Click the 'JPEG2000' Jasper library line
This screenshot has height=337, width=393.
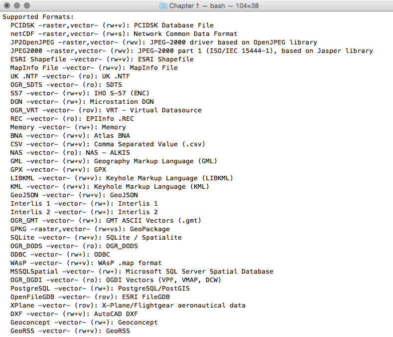(x=191, y=51)
